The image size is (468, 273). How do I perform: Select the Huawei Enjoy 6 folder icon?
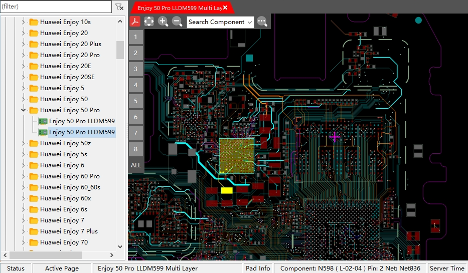34,165
